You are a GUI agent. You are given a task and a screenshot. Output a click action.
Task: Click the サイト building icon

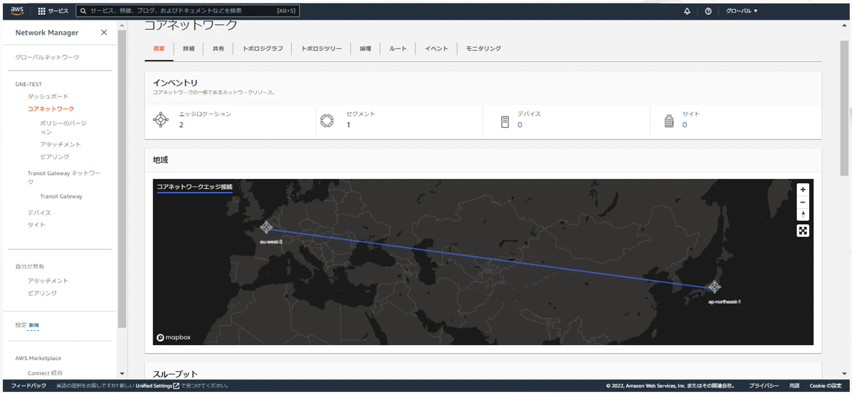[670, 121]
